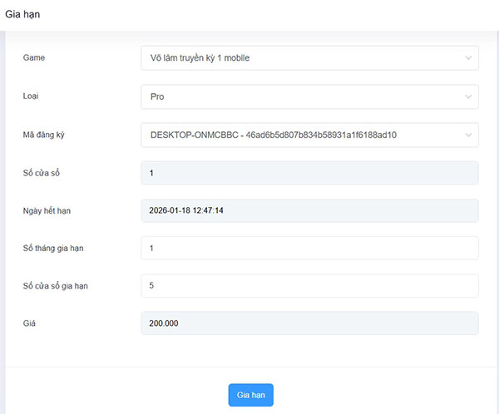This screenshot has width=499, height=414.
Task: Click the chevron arrow in Mã đăng ký selector
Action: pos(467,135)
